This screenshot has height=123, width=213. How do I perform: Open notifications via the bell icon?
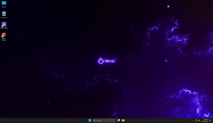(x=210, y=120)
